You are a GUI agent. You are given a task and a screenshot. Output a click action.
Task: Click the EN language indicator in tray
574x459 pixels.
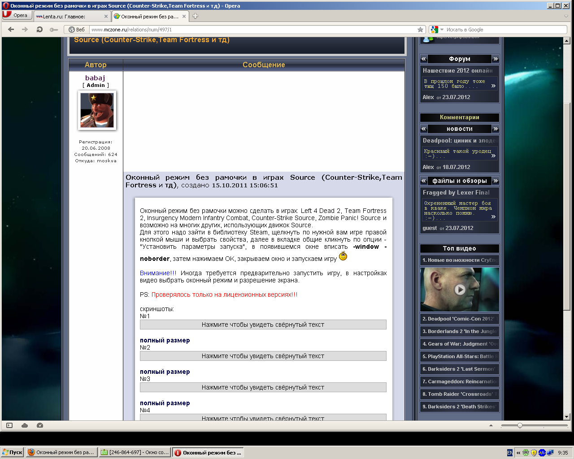(510, 453)
